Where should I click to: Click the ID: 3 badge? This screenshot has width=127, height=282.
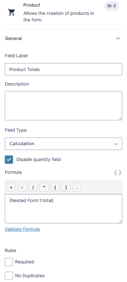coord(112,6)
